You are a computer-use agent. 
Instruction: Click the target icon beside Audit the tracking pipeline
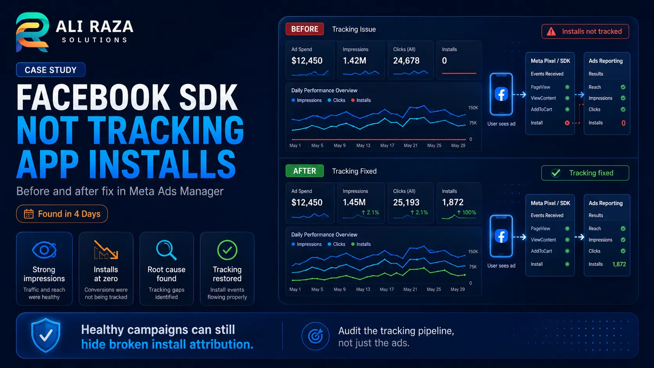(x=315, y=336)
